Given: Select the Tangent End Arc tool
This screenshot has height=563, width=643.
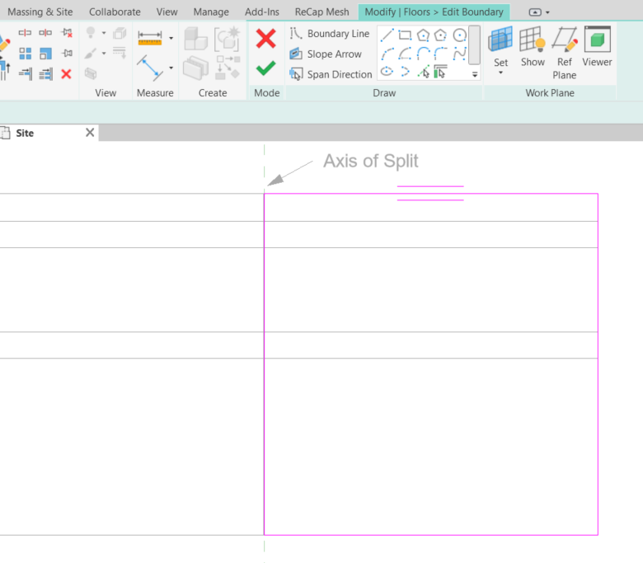Looking at the screenshot, I should point(423,54).
